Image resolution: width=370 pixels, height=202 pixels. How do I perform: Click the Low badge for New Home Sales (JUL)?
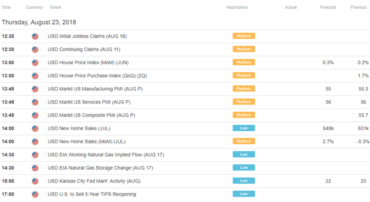(244, 128)
